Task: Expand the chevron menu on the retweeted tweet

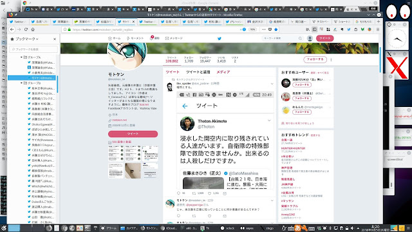Action: (272, 84)
